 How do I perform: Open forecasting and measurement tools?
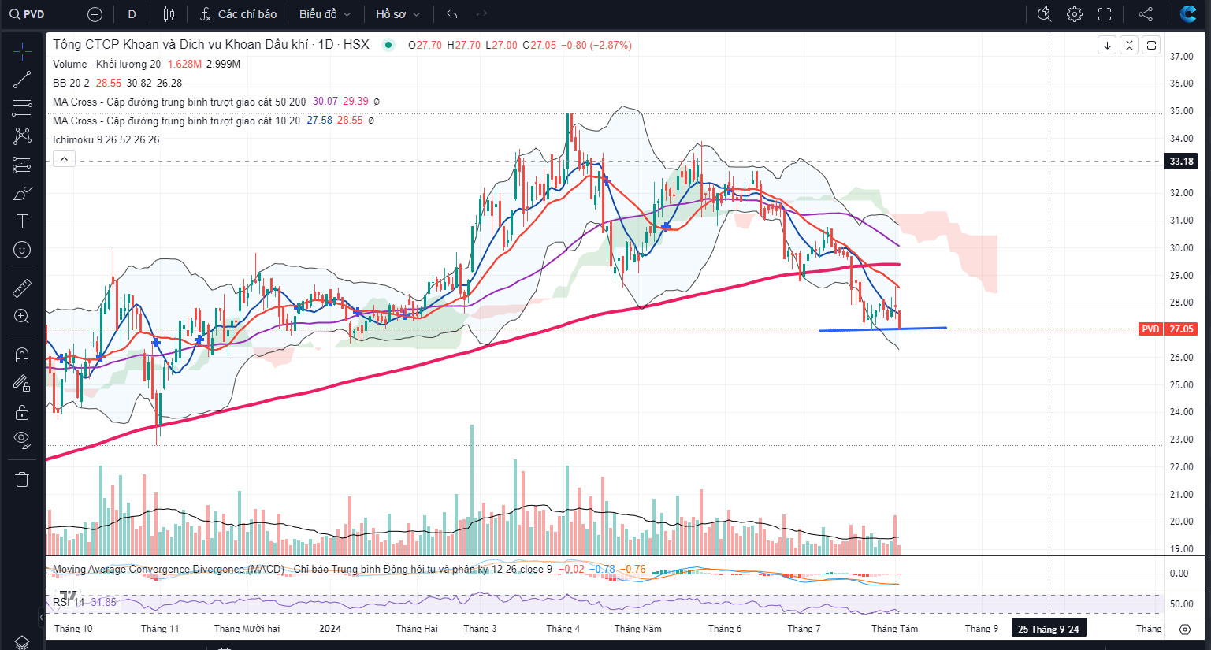(x=22, y=165)
